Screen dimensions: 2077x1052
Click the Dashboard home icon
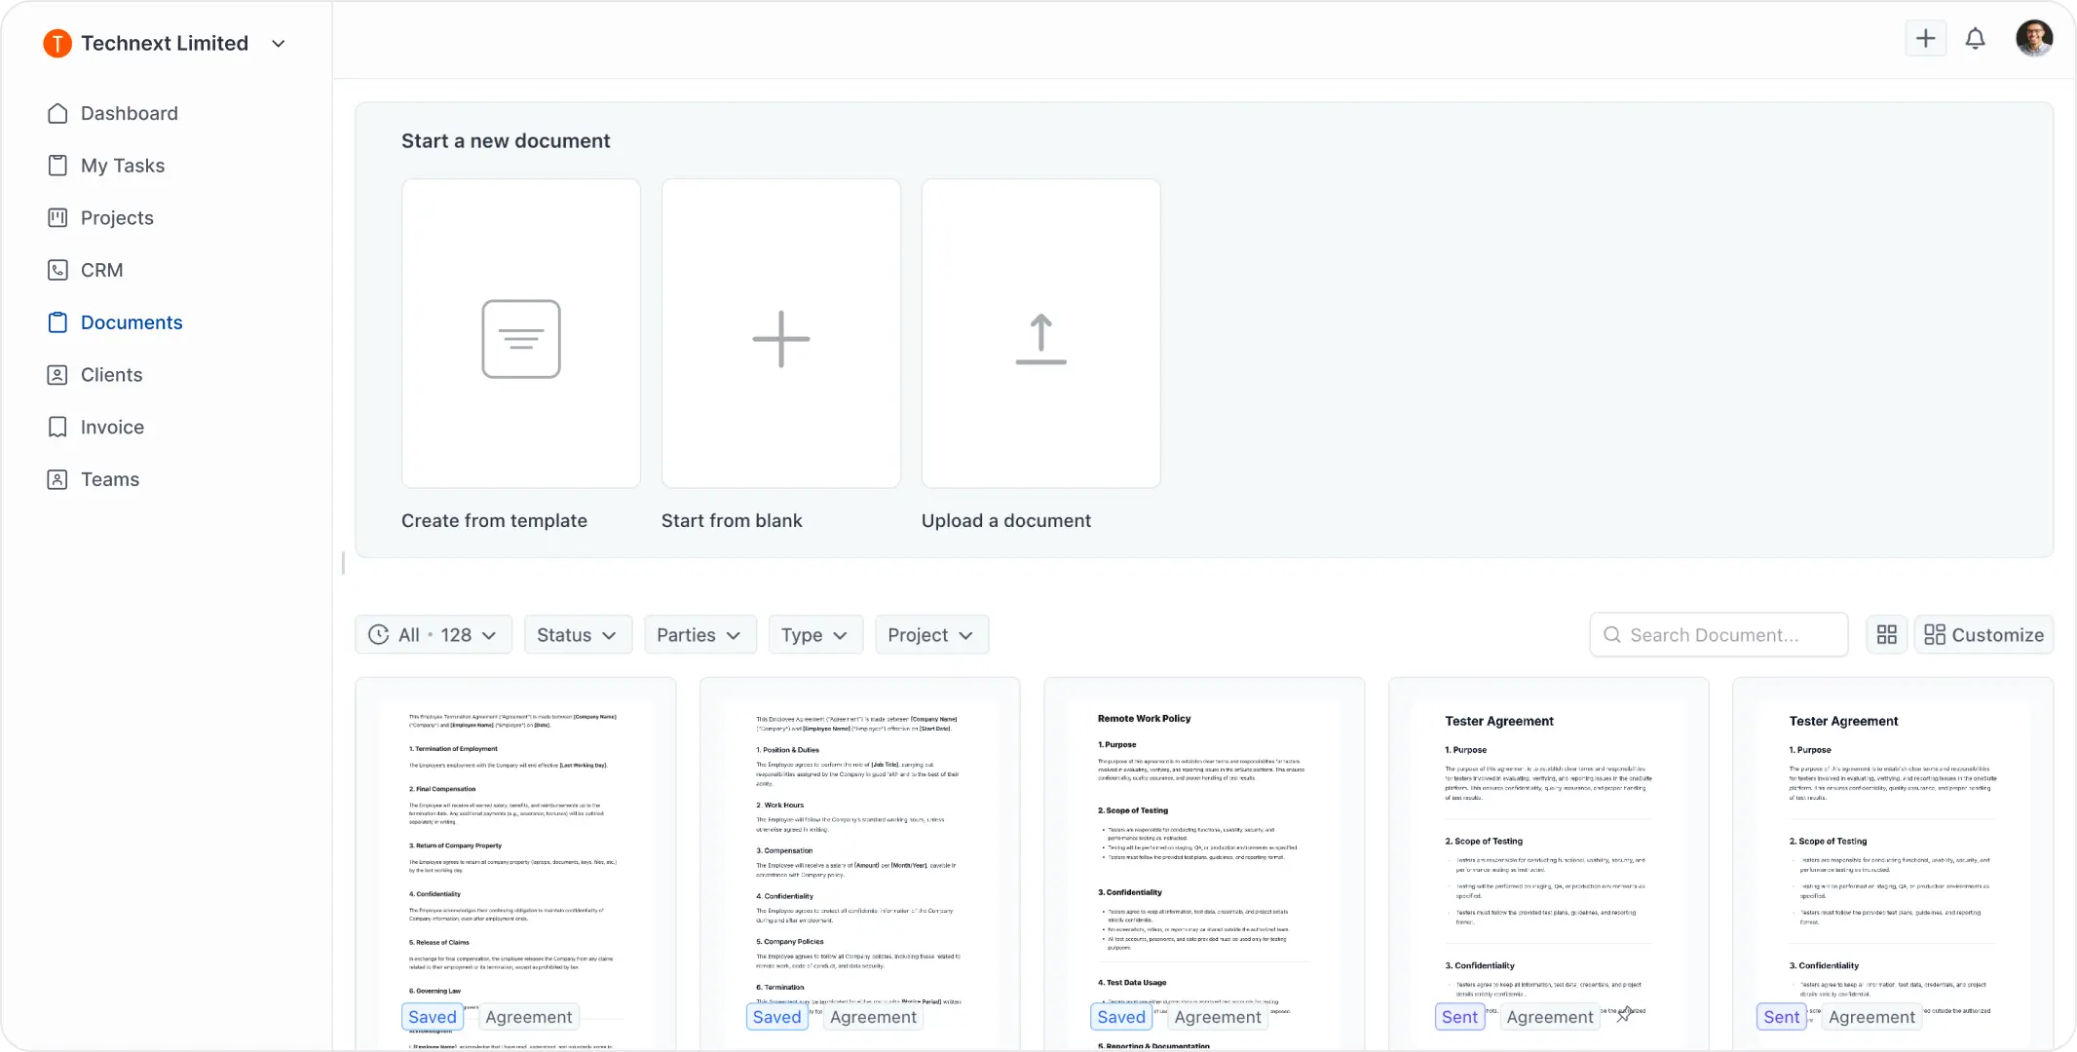[x=57, y=113]
